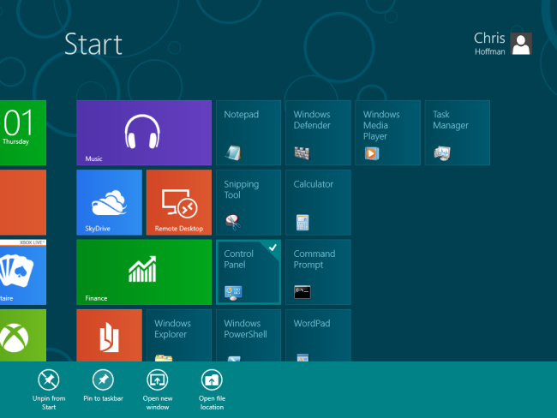This screenshot has width=557, height=418.
Task: Open the calendar tile showing 01 Thursday
Action: point(23,133)
